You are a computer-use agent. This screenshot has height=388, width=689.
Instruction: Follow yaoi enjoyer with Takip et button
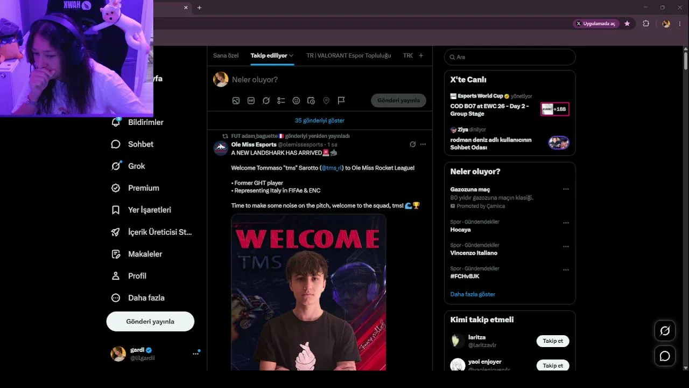[553, 365]
